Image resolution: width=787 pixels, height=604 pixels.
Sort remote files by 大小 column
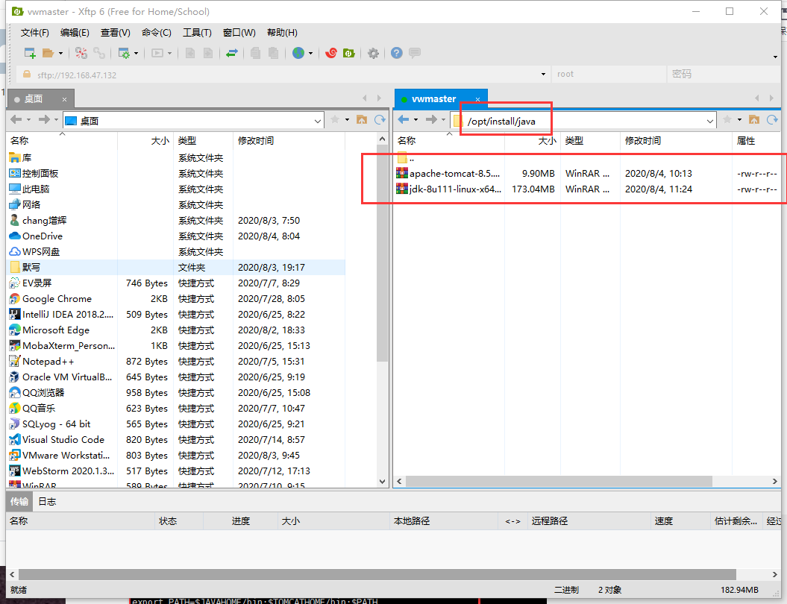[x=533, y=141]
